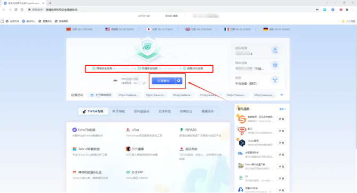Image resolution: width=357 pixels, height=193 pixels.
Task: Open the browser three-dot menu
Action: coord(353,10)
